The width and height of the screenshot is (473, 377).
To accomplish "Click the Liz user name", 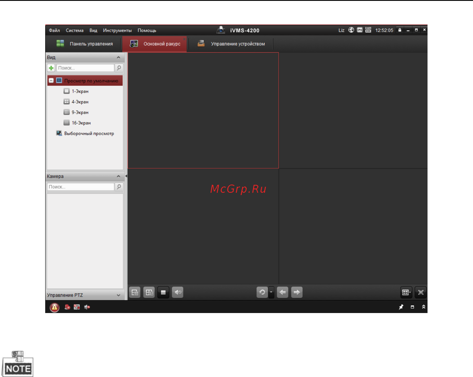I will pos(341,30).
